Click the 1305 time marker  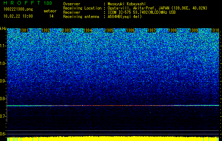[x=109, y=30]
